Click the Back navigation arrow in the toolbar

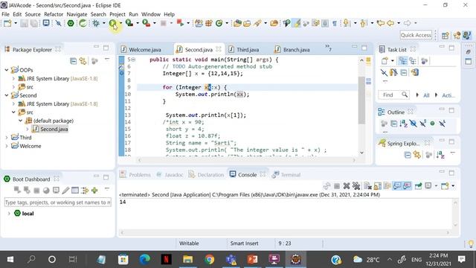(390, 23)
